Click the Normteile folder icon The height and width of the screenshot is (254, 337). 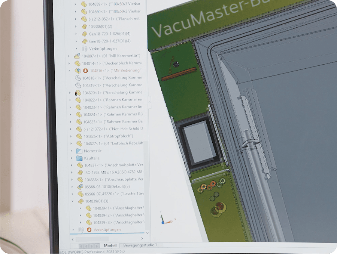[79, 151]
